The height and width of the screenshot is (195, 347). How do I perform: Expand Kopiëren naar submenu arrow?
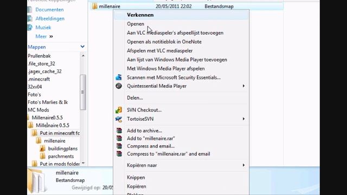(243, 165)
